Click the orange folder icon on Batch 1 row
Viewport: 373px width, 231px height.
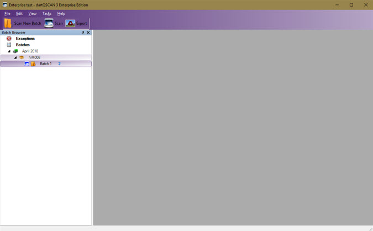(x=33, y=63)
